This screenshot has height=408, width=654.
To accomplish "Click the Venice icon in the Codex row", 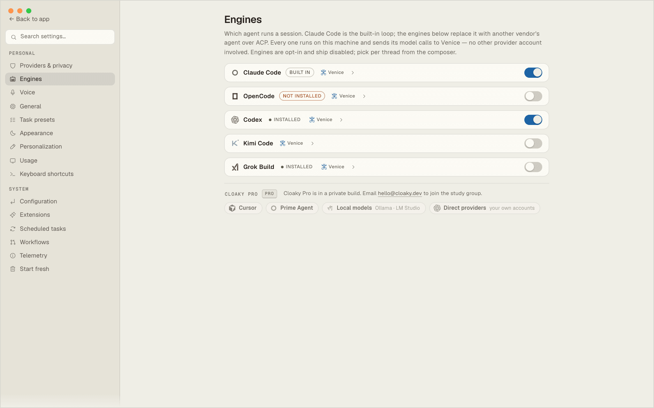I will tap(312, 120).
